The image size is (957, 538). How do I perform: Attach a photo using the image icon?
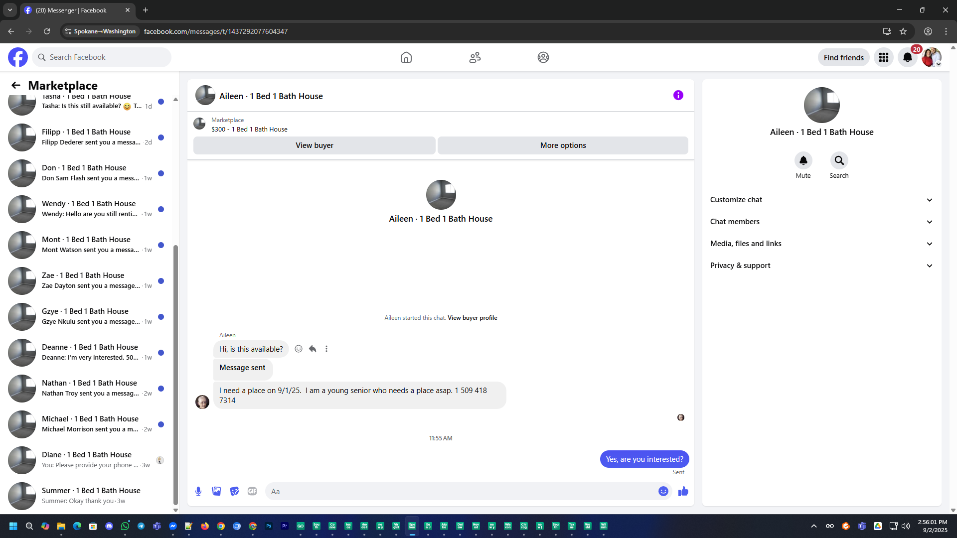(x=216, y=491)
